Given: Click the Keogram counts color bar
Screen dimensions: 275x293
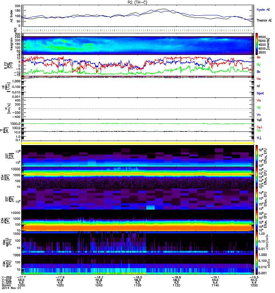Looking at the screenshot, I should click(257, 44).
